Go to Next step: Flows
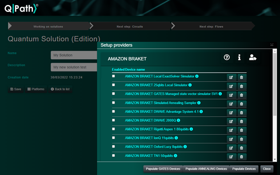Viewport: 280px width, 175px height. click(x=212, y=26)
